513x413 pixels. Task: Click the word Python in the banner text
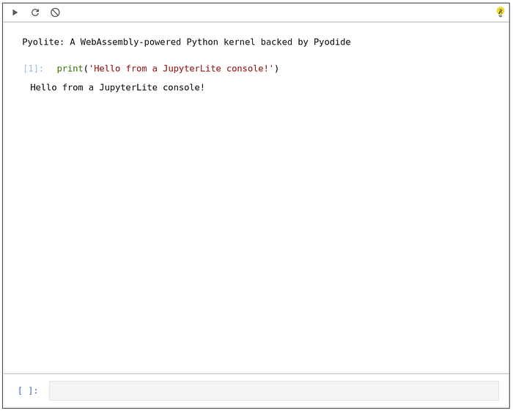pyautogui.click(x=202, y=42)
